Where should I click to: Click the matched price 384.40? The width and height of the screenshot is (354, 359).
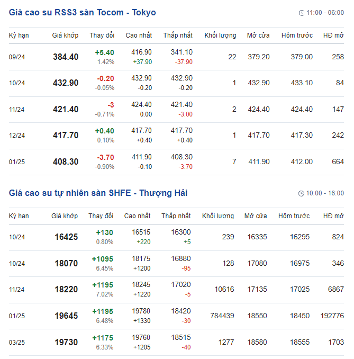[66, 57]
